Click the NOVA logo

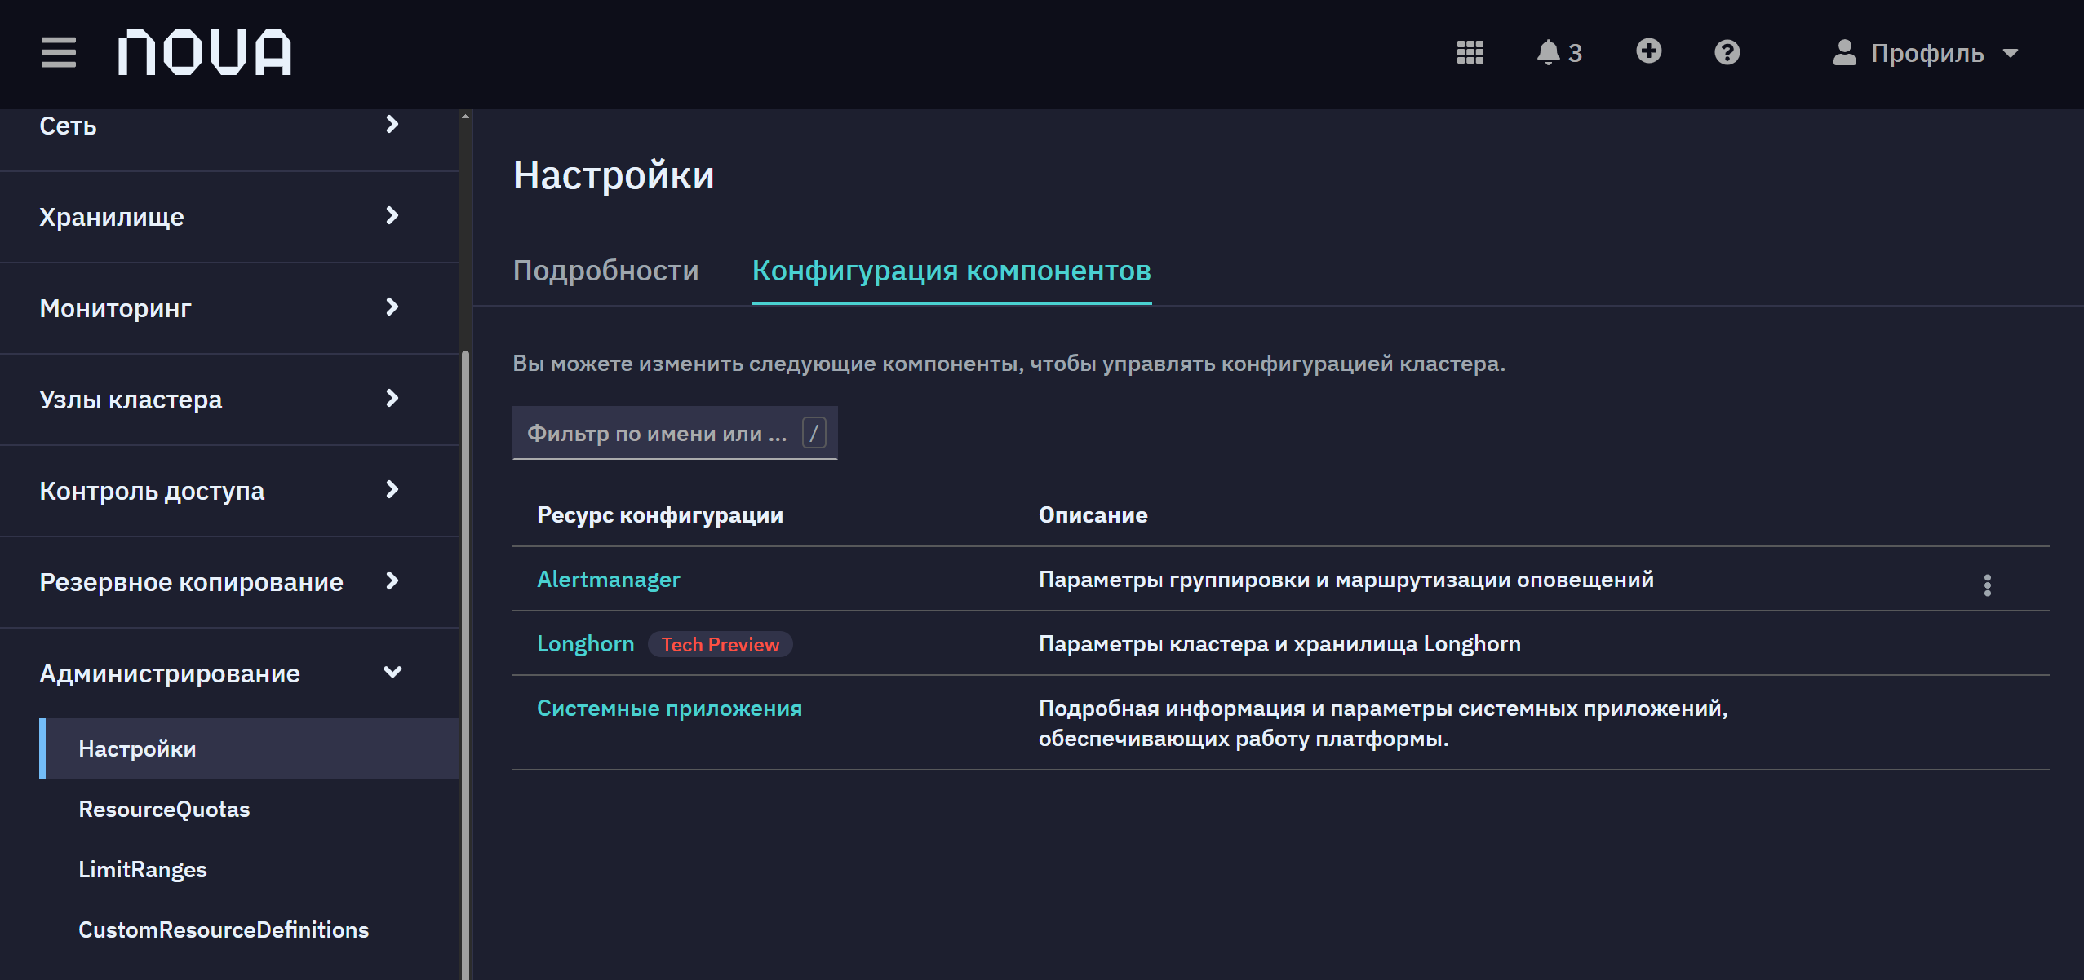(204, 53)
